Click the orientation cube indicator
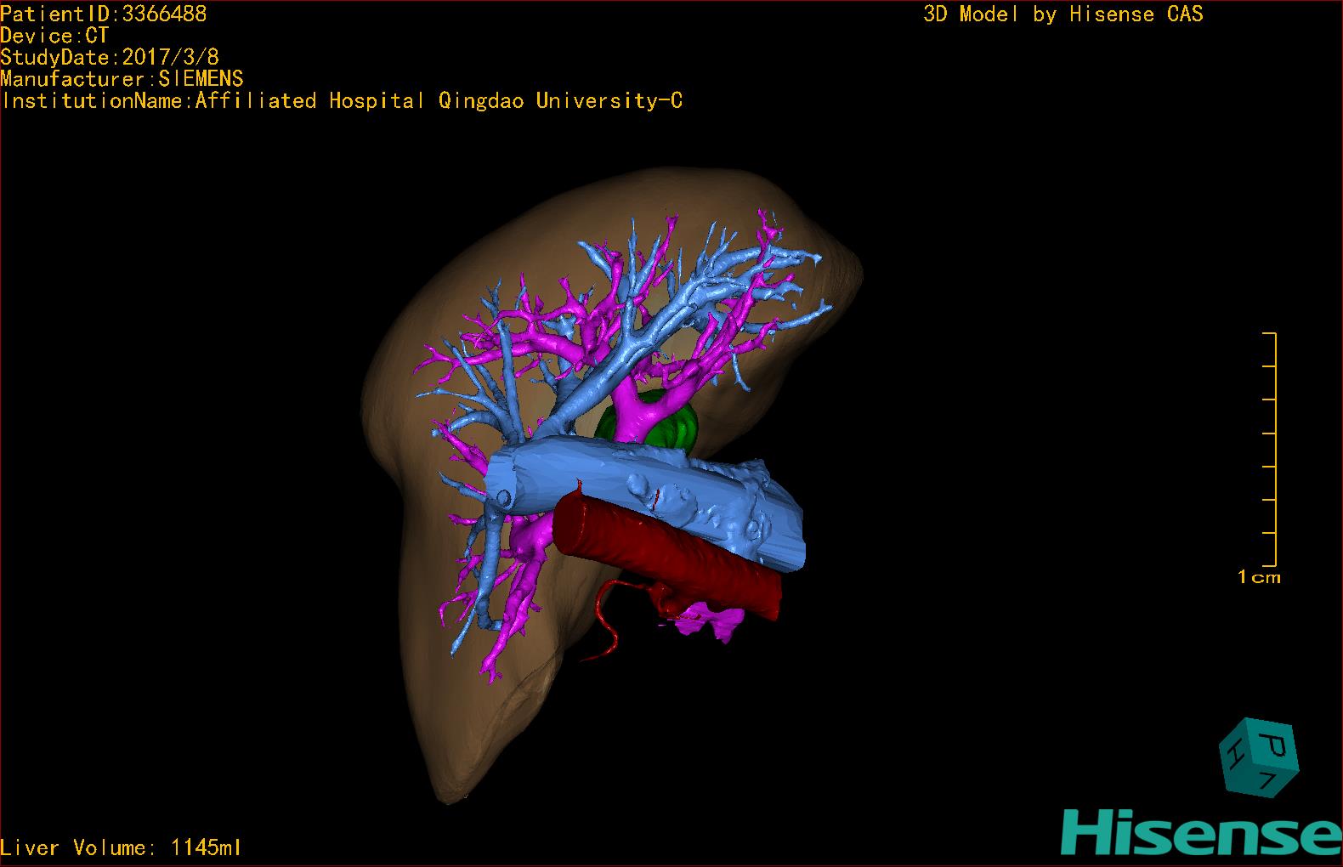The image size is (1343, 867). (1259, 758)
